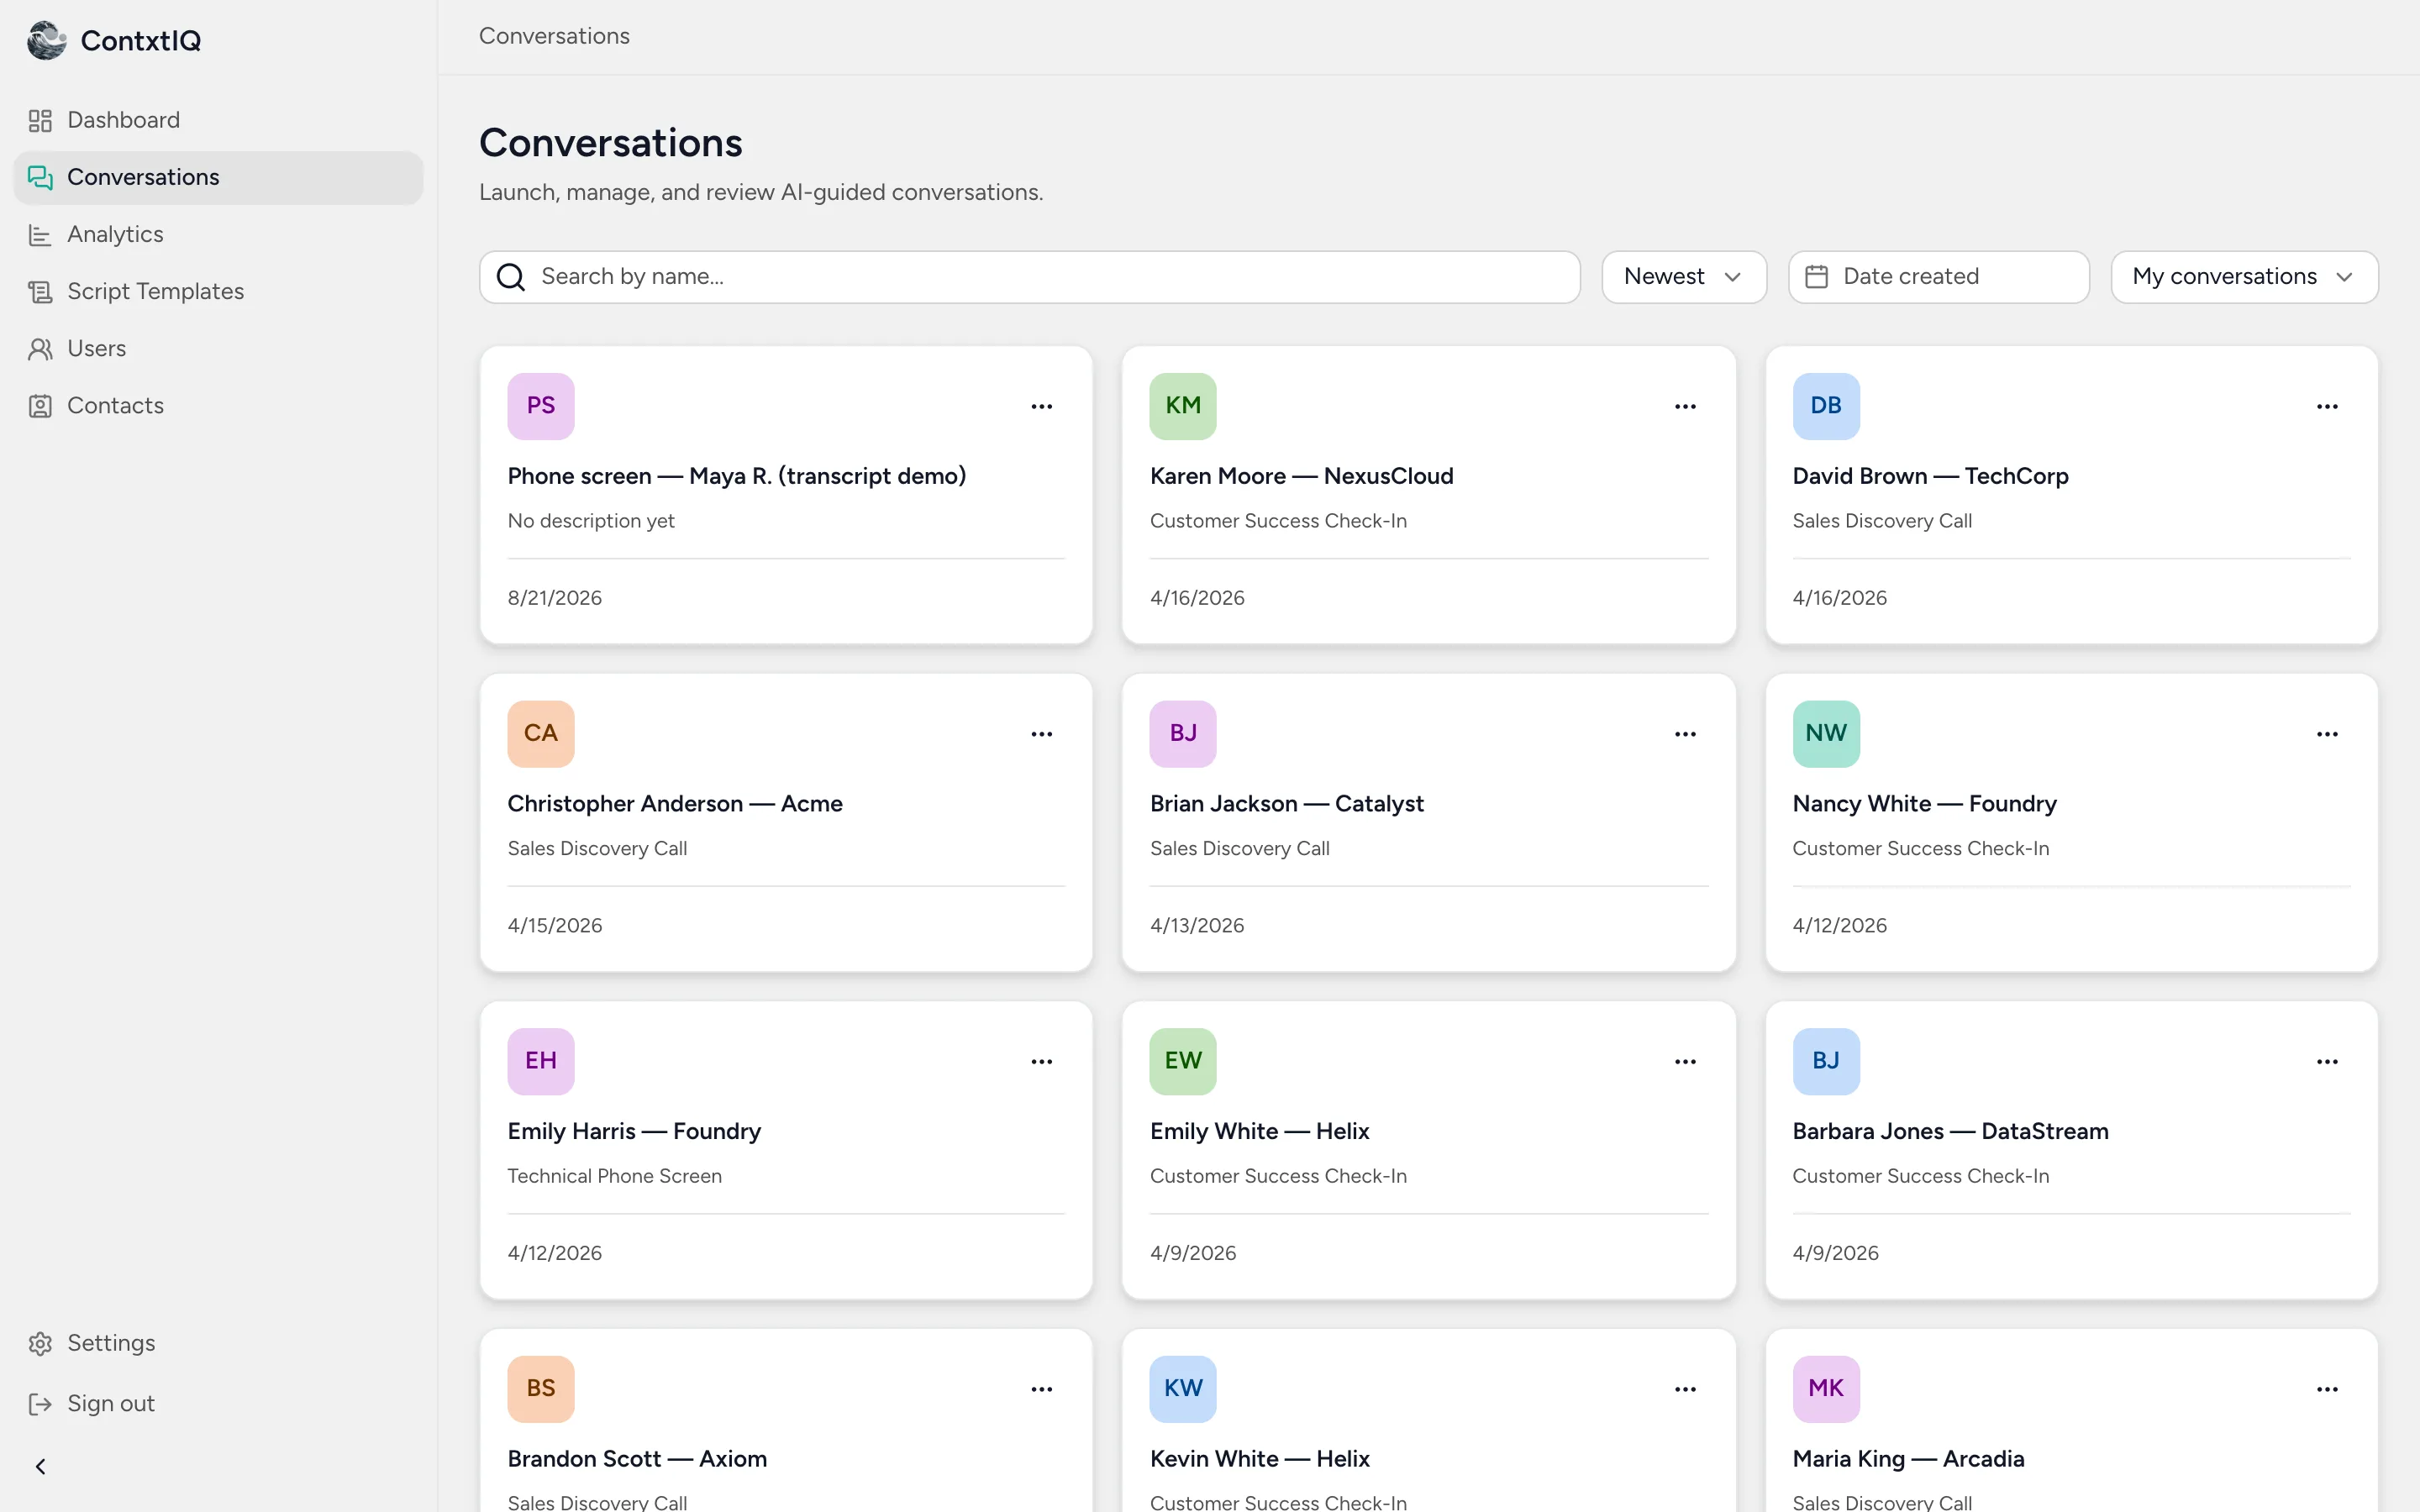Open Settings

[218, 1343]
